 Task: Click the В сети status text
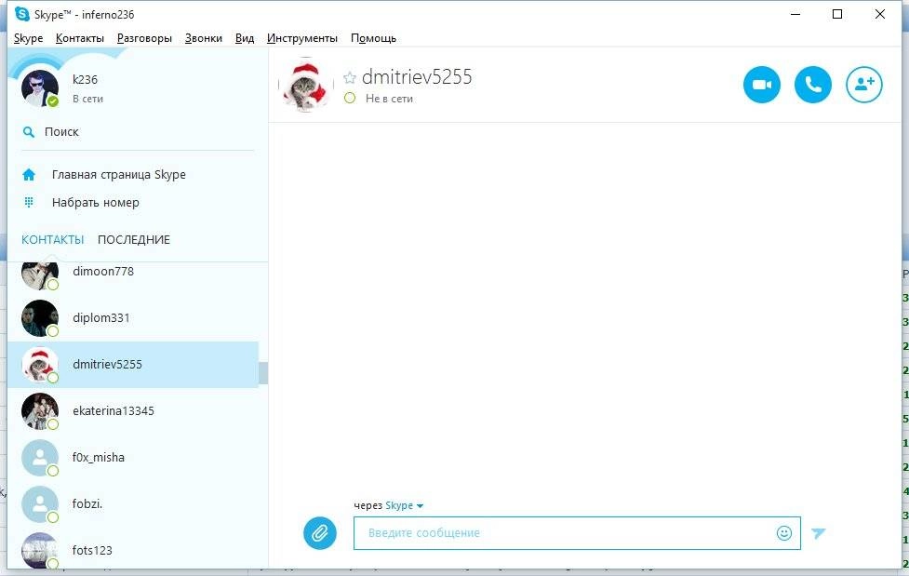[x=88, y=100]
